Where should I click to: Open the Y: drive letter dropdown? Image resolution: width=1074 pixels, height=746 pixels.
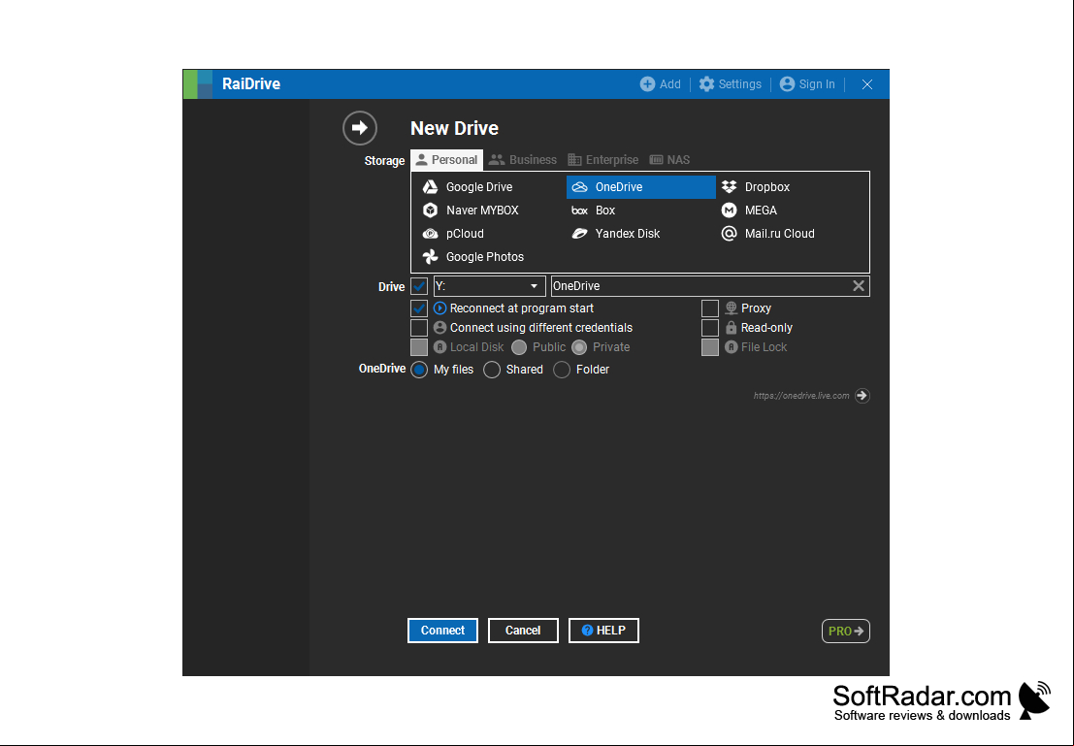(x=489, y=286)
